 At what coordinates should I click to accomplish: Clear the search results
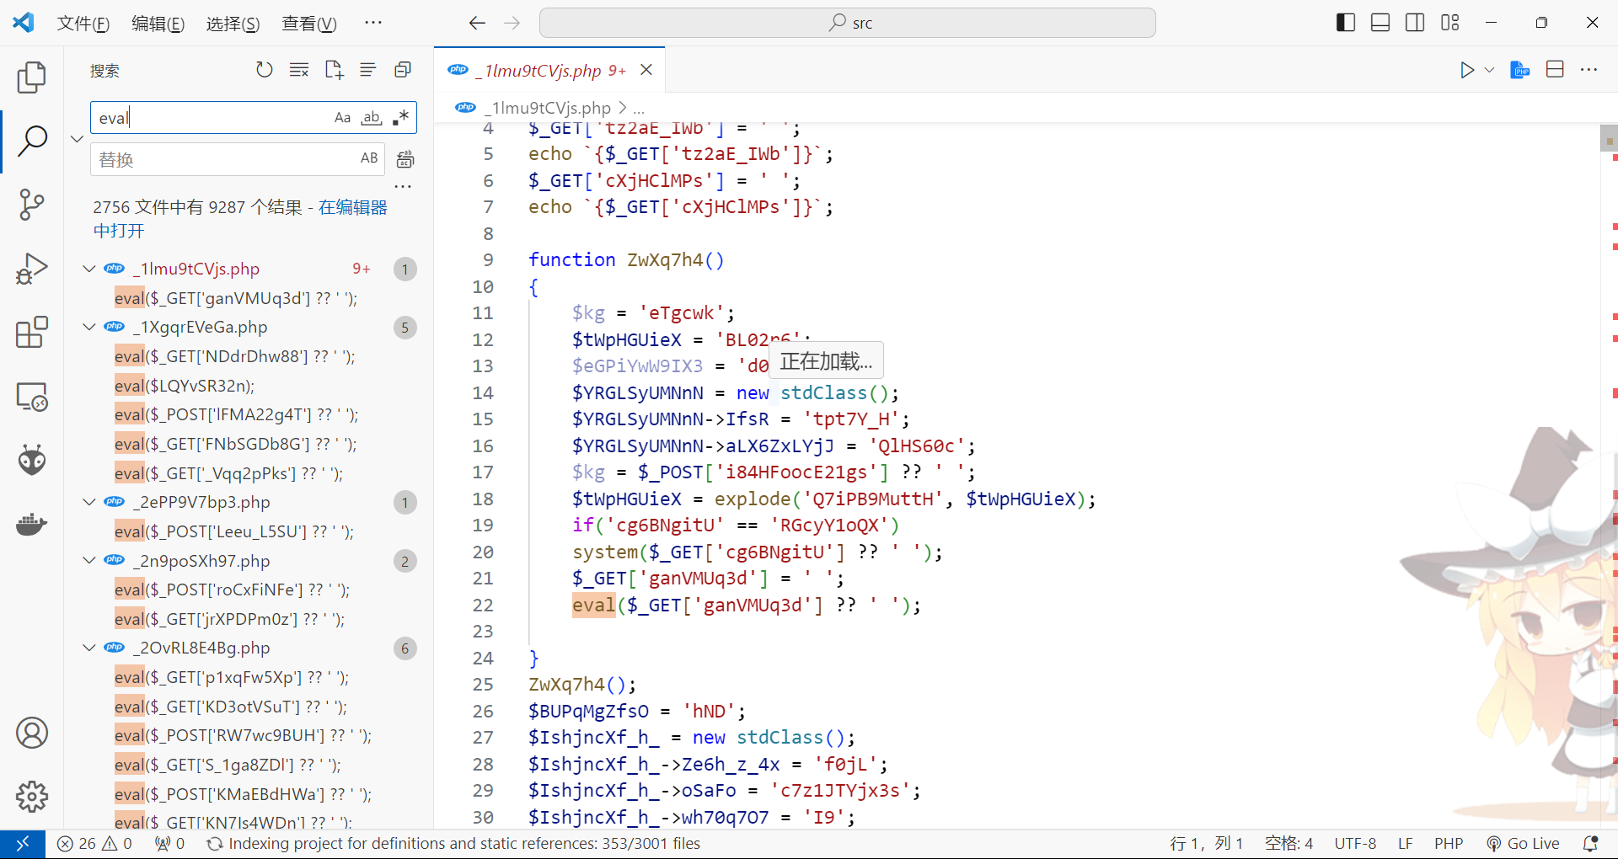299,70
